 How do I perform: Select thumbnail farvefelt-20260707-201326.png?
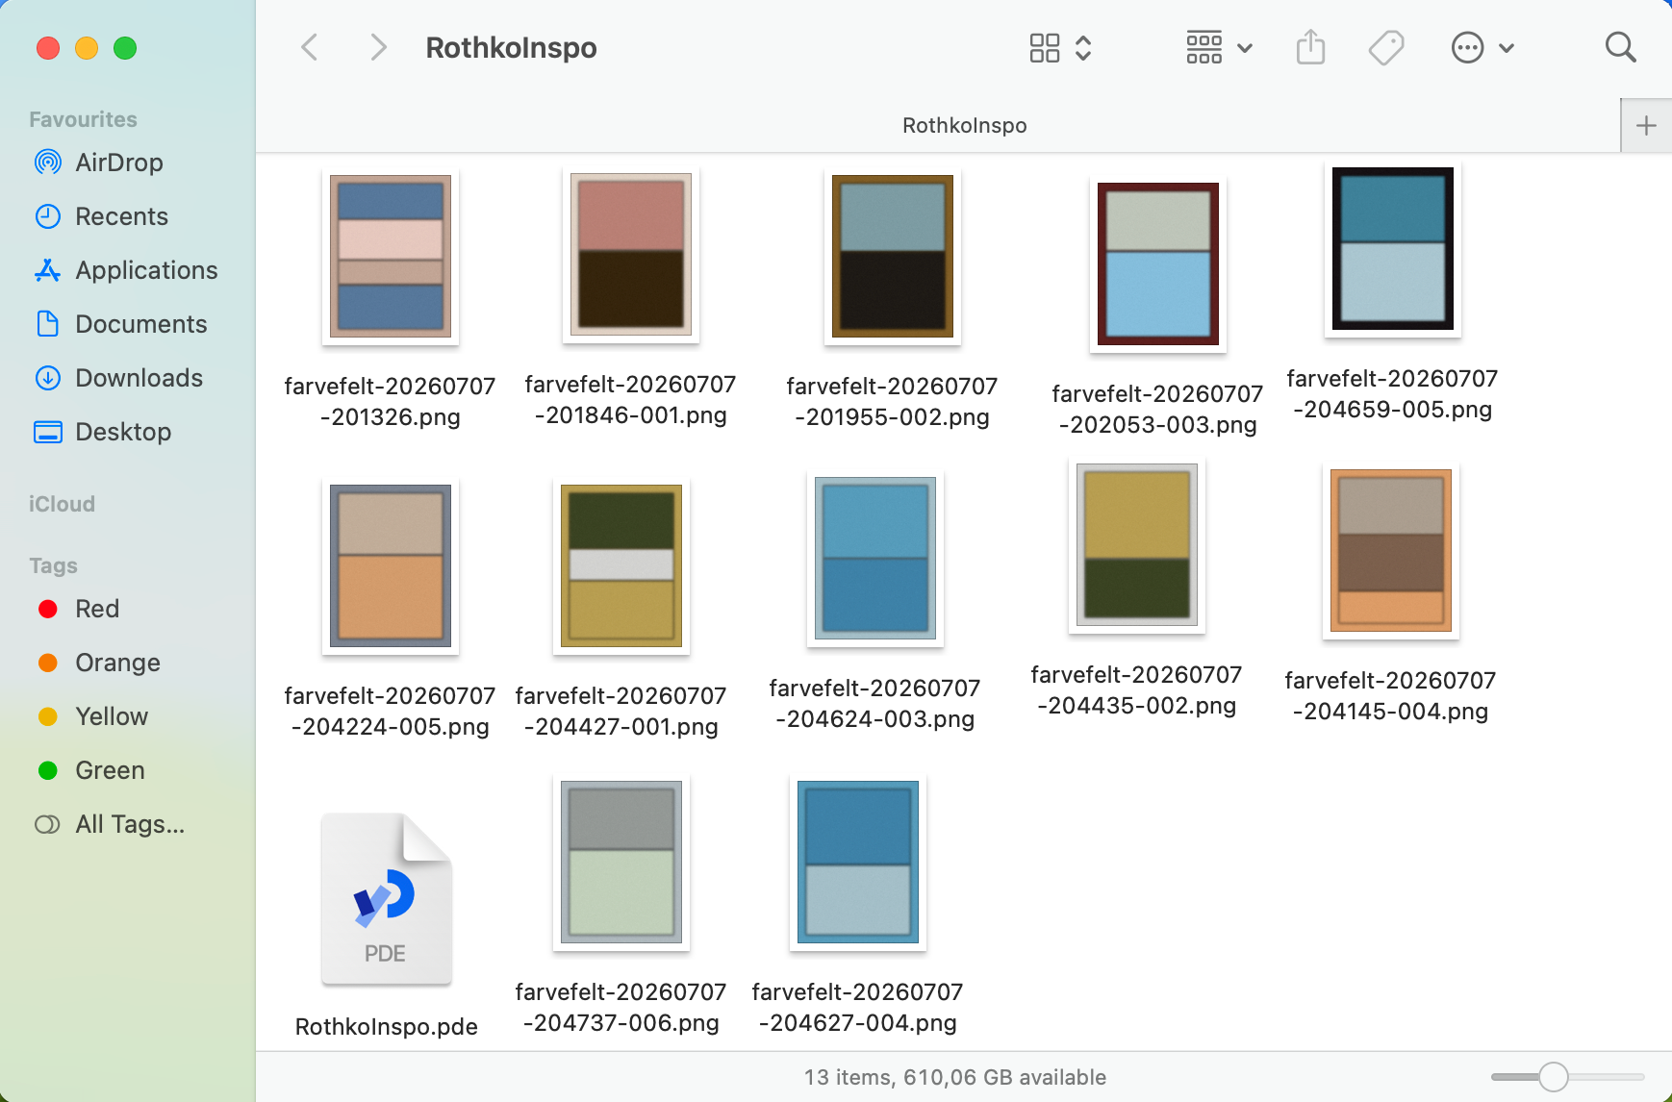[x=391, y=257]
